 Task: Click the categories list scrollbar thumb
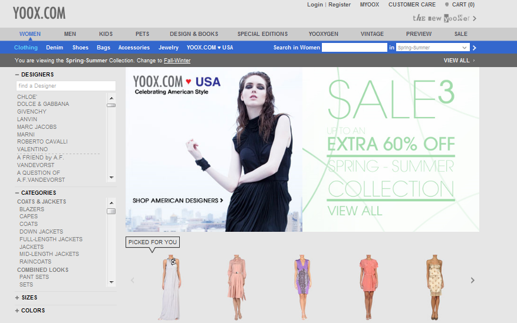111,211
